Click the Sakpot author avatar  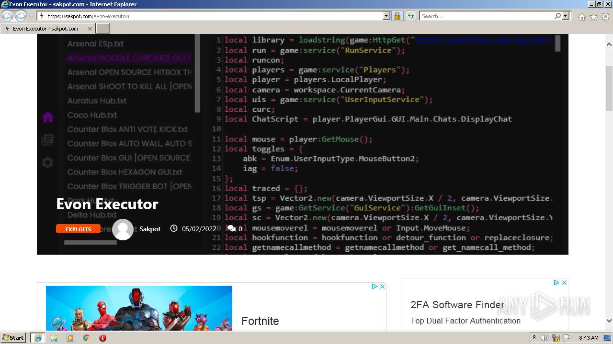coord(123,229)
